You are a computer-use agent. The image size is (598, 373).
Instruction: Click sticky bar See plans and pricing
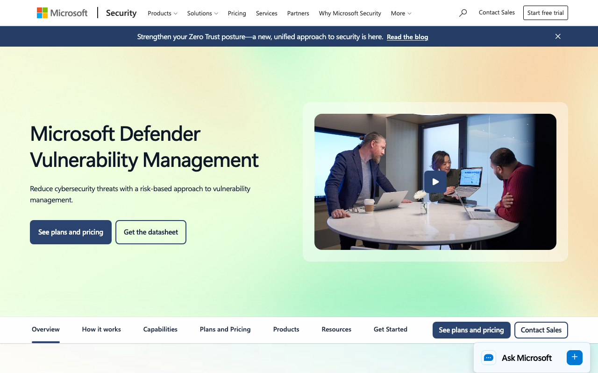[471, 330]
